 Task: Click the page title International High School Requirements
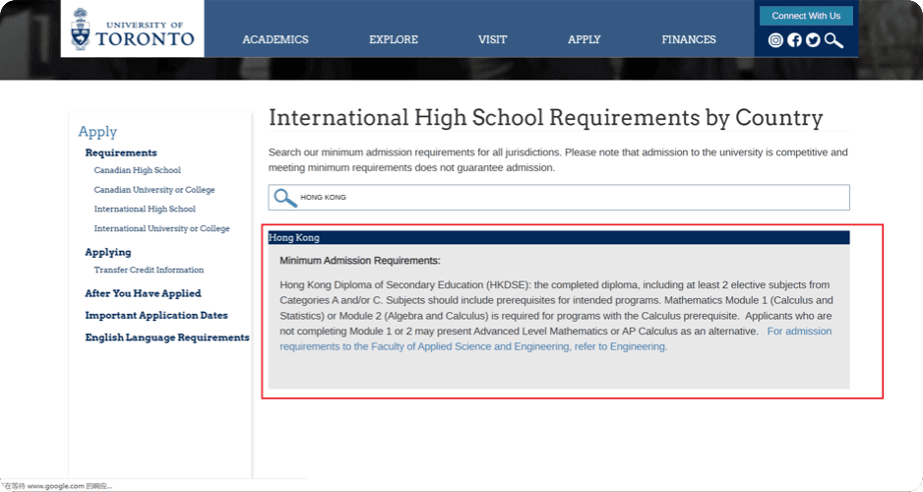coord(546,118)
